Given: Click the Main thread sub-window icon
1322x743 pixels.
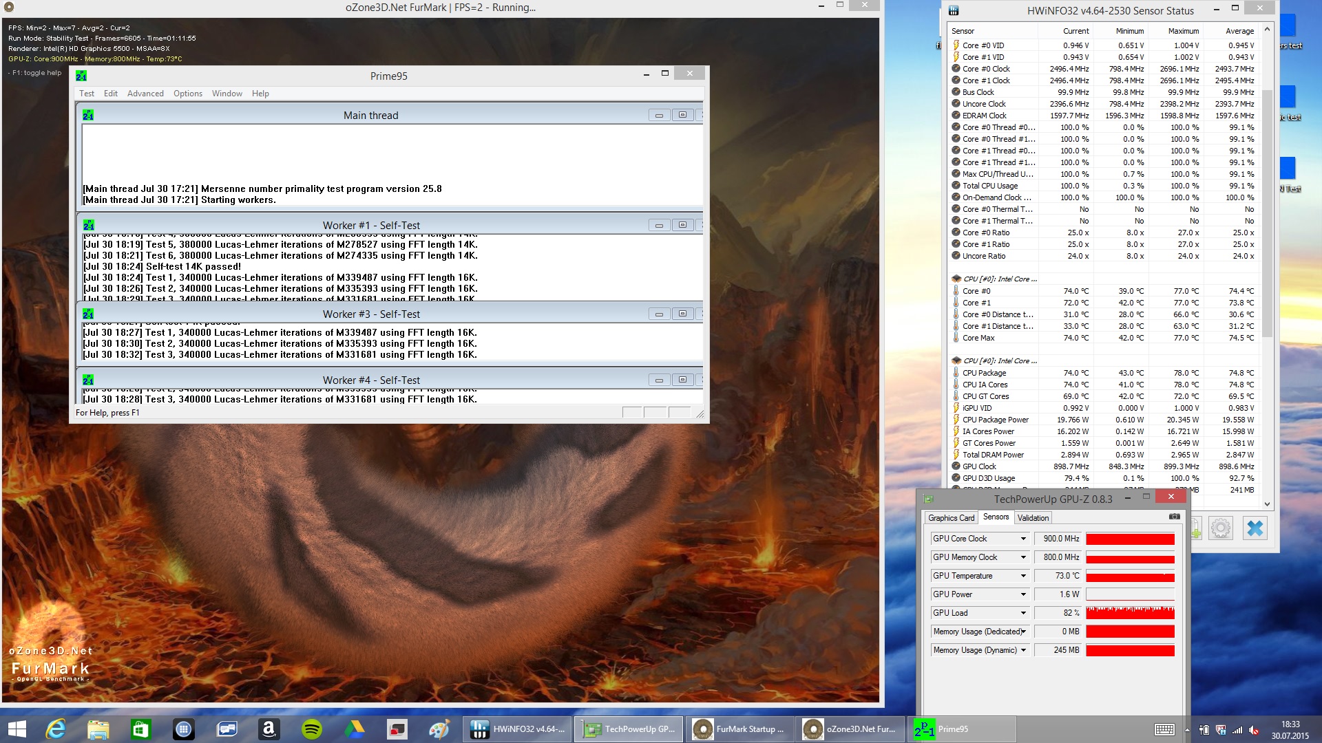Looking at the screenshot, I should tap(88, 115).
